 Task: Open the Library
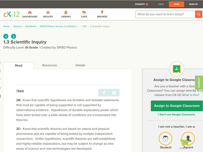(x=66, y=14)
